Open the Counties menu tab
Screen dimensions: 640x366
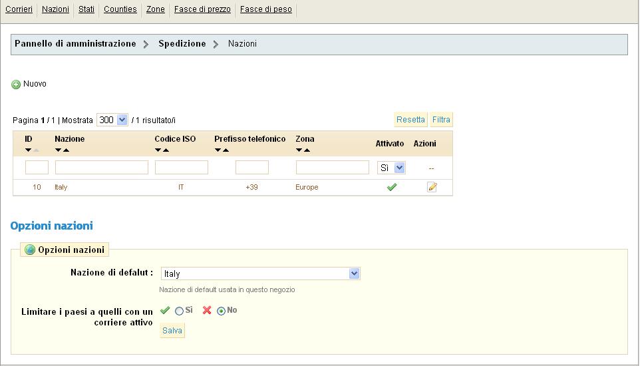(x=120, y=9)
